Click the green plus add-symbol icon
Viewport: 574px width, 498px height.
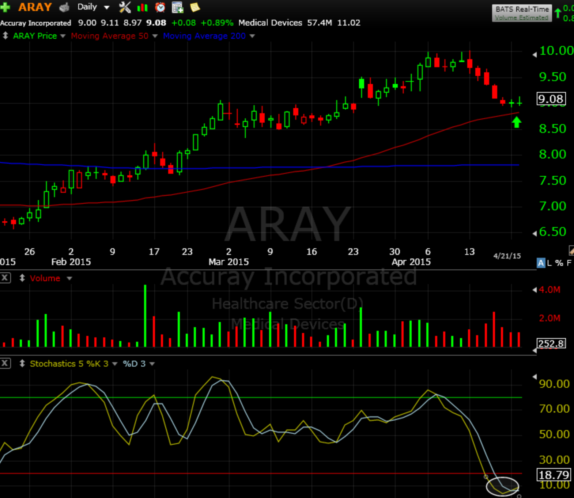coord(5,7)
